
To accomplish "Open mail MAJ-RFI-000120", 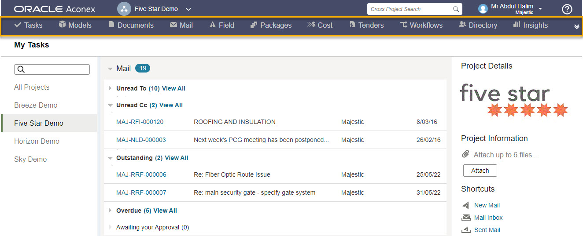I will point(140,122).
